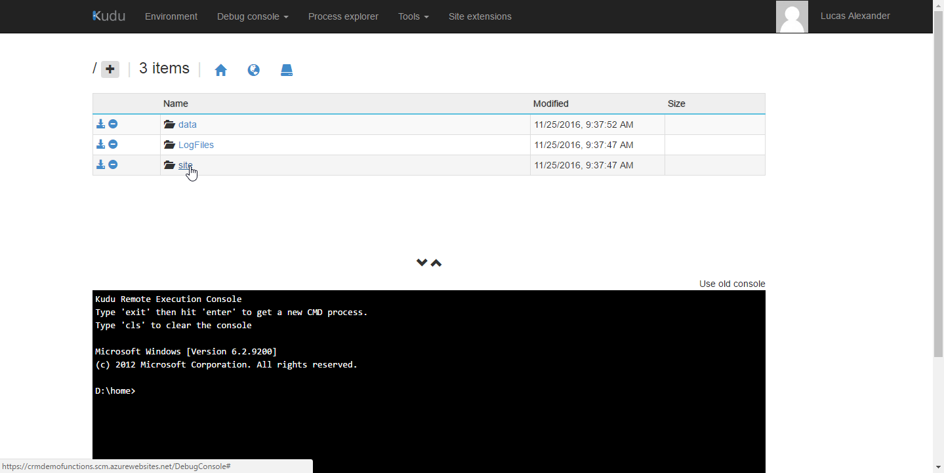
Task: Click the up chevron to expand console
Action: click(x=436, y=263)
